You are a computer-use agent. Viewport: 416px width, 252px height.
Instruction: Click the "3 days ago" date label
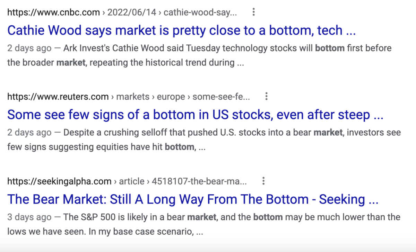[x=29, y=217]
